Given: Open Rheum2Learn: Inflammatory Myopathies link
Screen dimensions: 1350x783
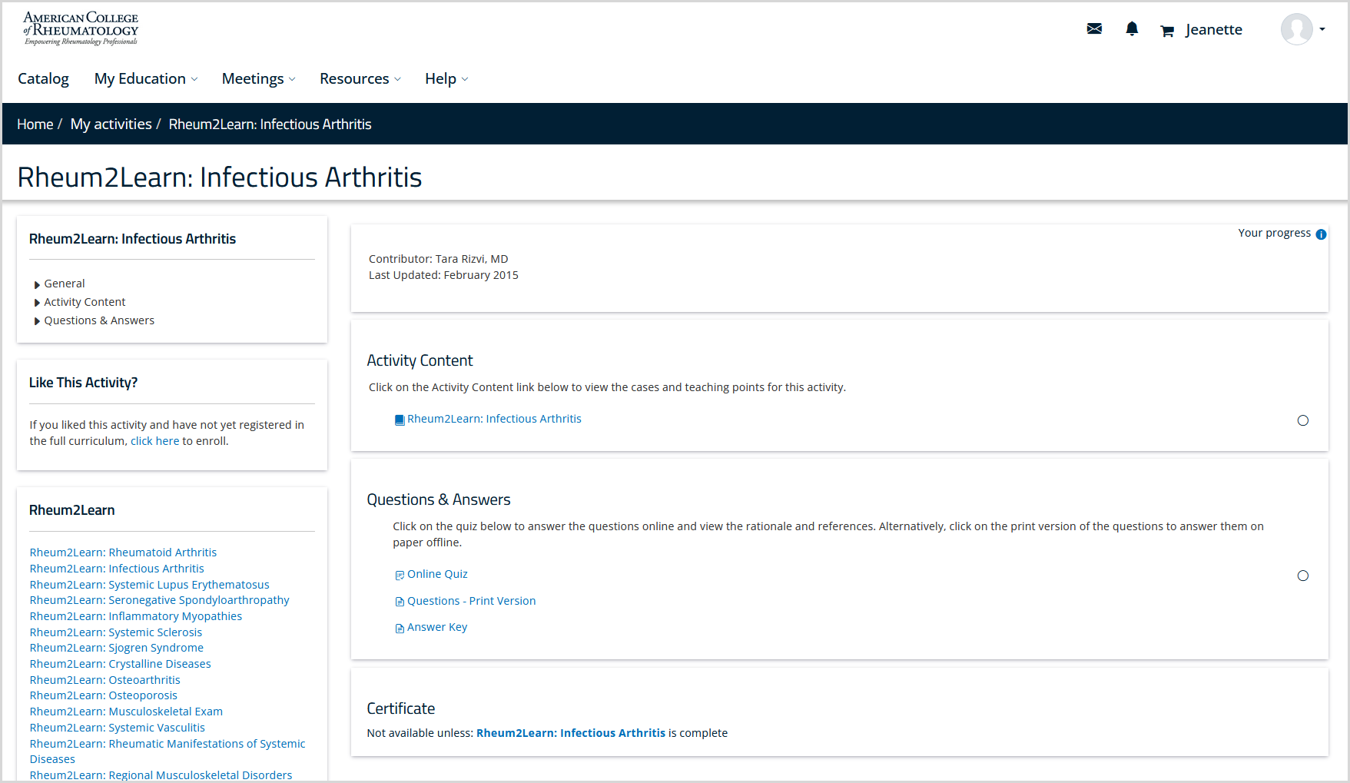Looking at the screenshot, I should click(x=136, y=616).
